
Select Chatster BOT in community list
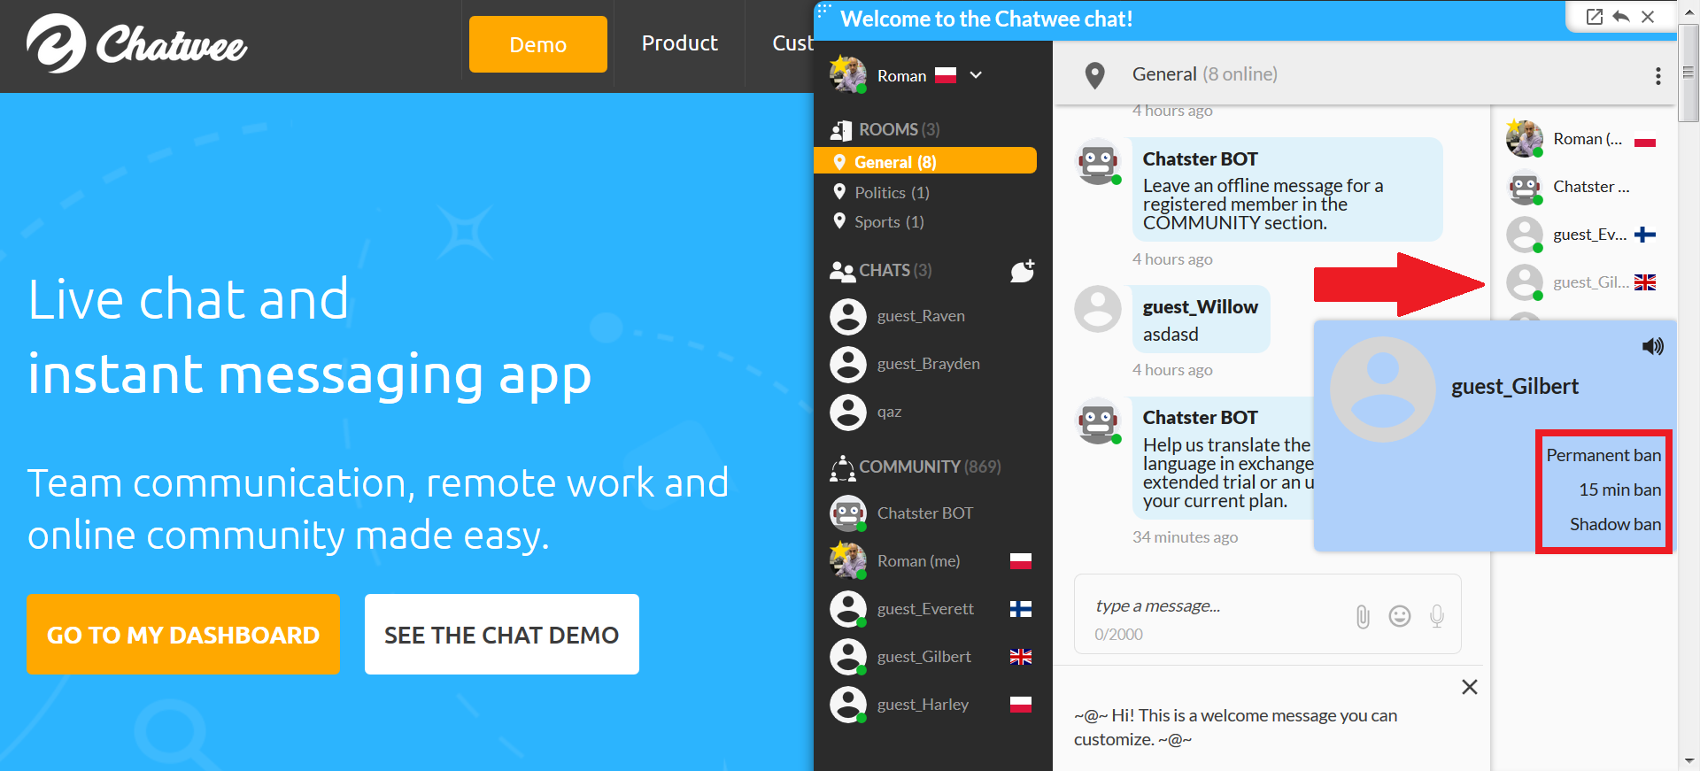(x=924, y=513)
